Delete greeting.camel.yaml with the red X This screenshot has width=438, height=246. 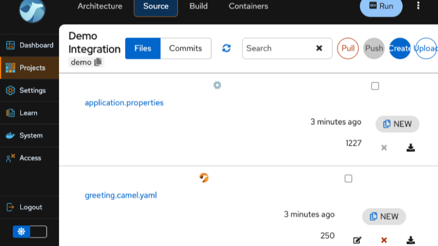click(384, 240)
